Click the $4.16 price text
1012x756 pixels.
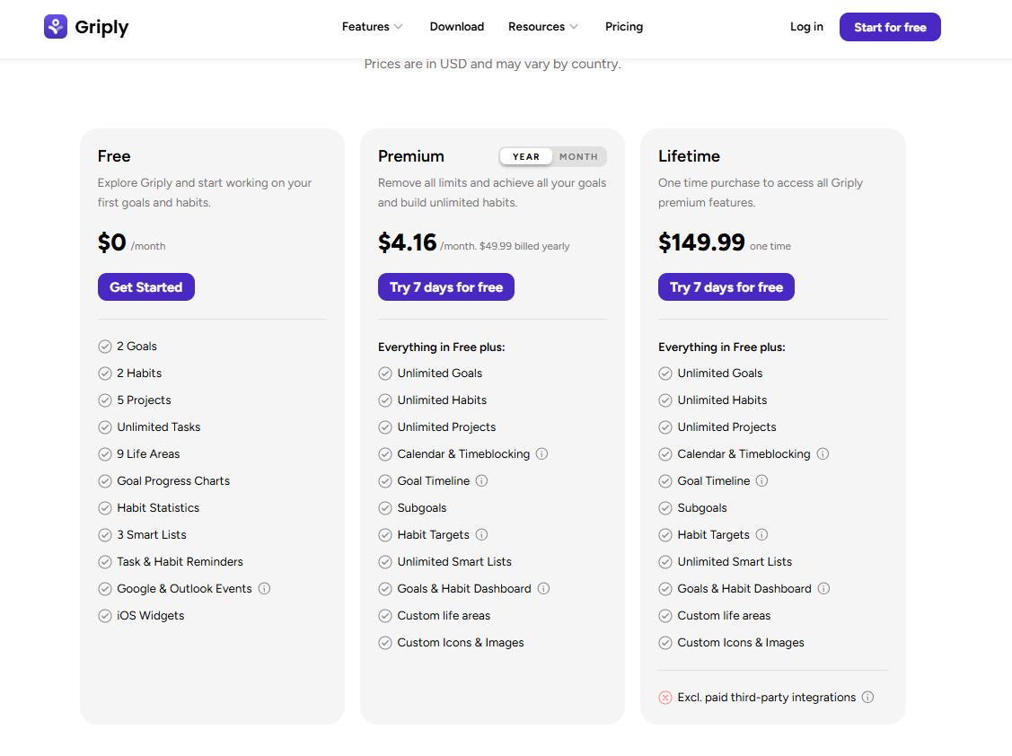[408, 242]
